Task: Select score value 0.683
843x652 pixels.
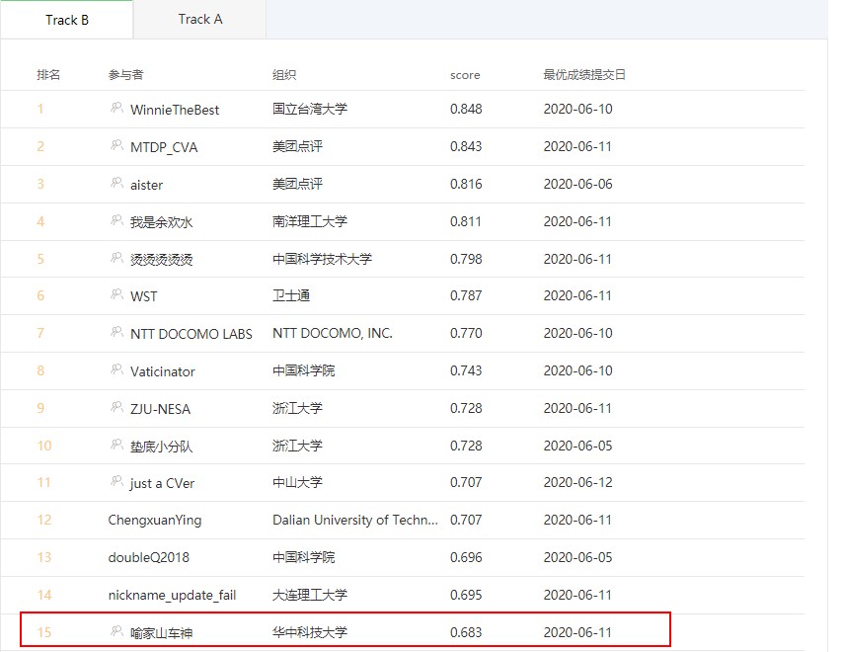Action: pyautogui.click(x=466, y=632)
